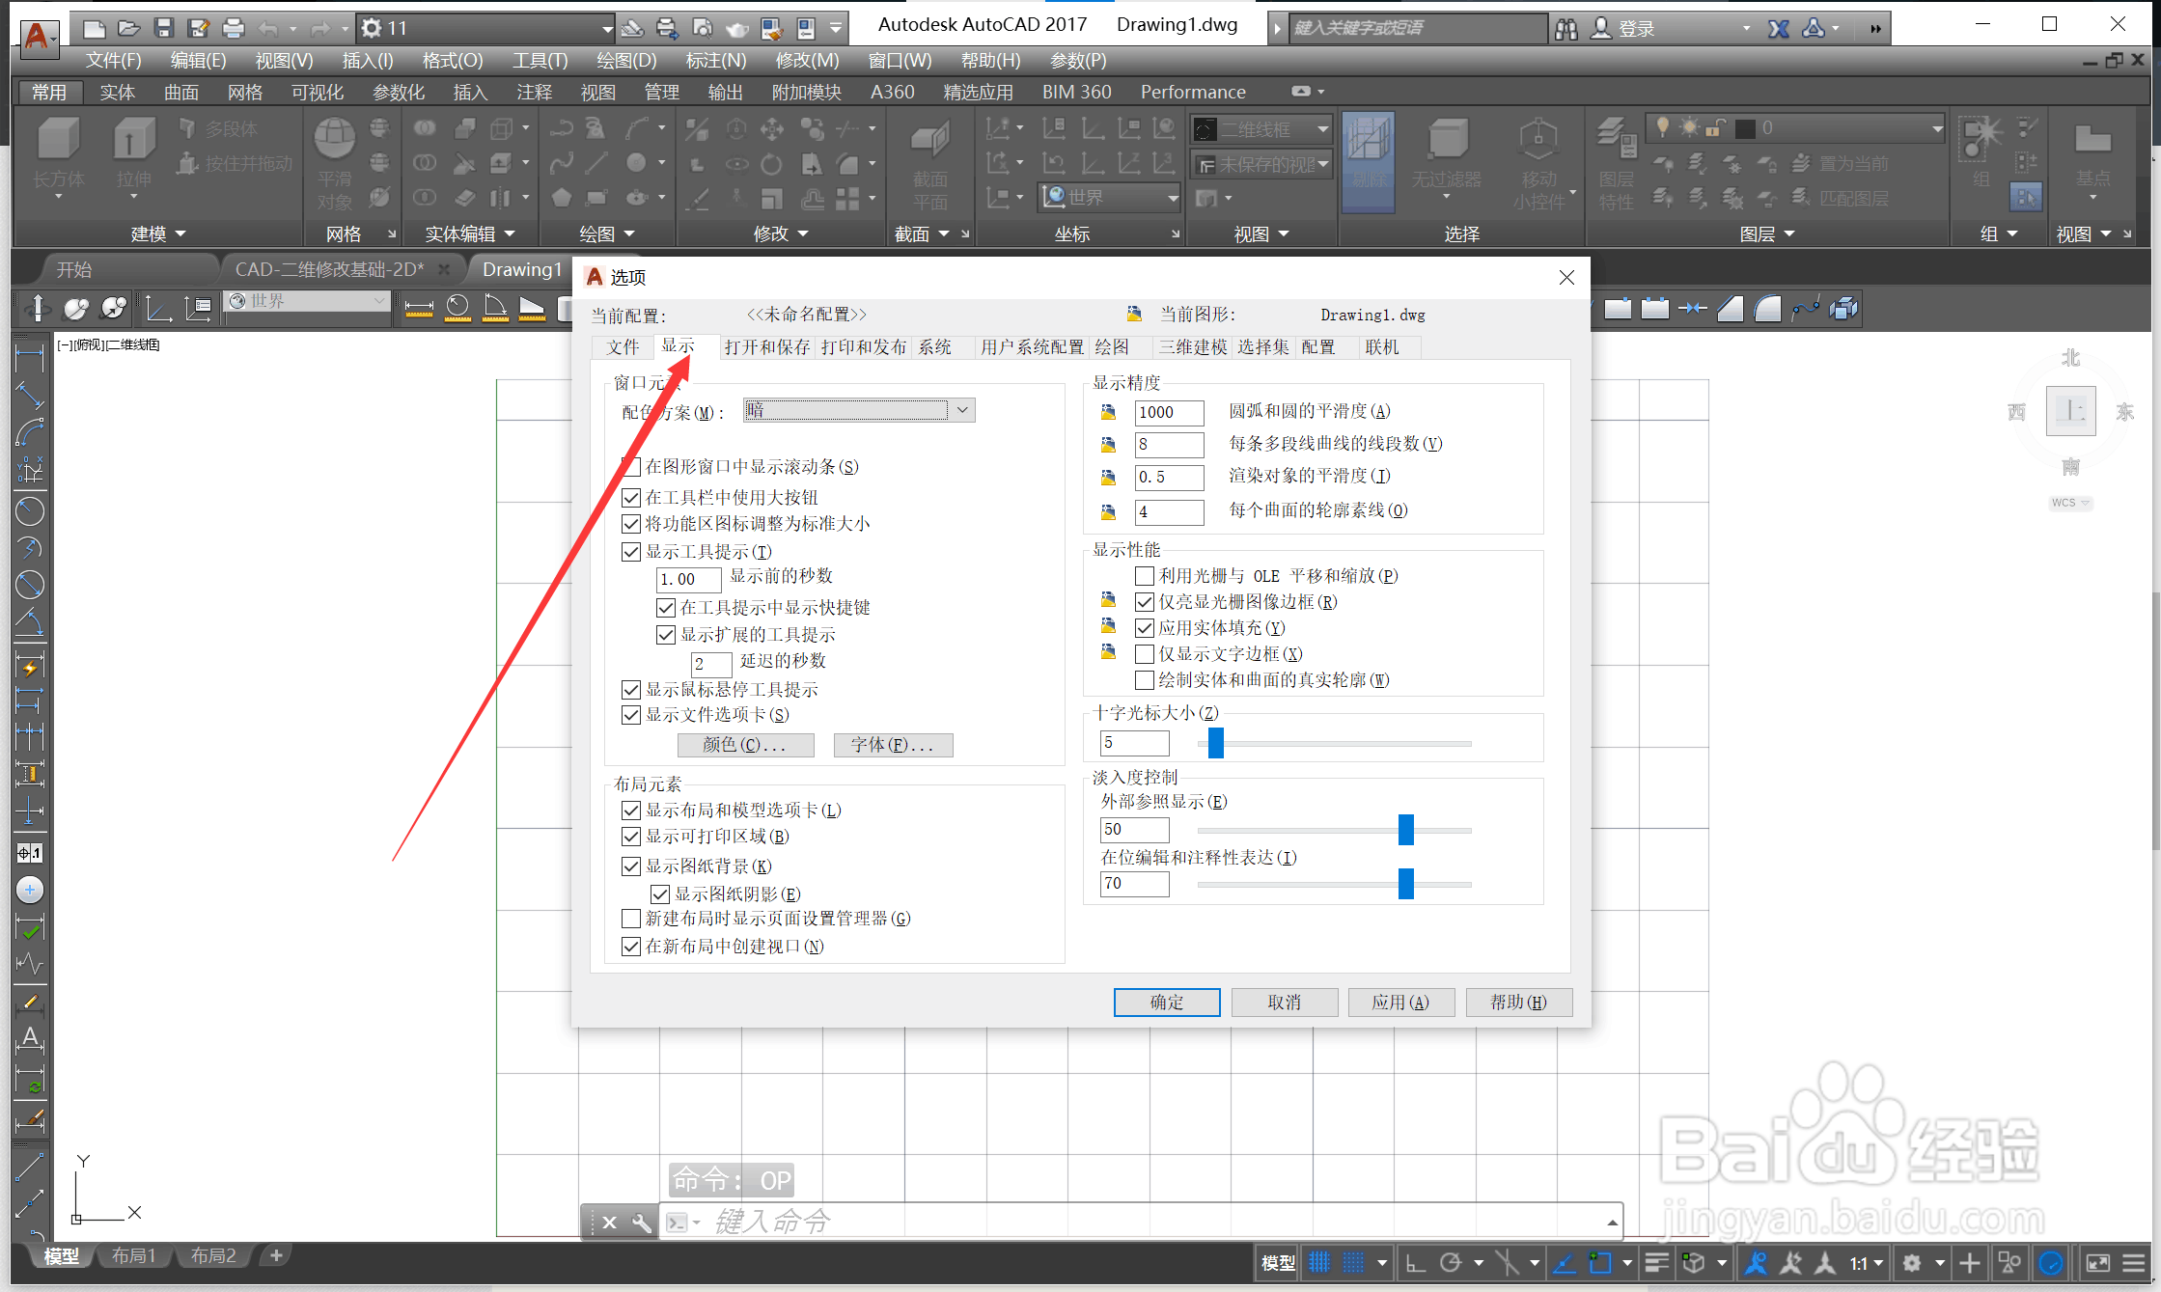This screenshot has height=1292, width=2161.
Task: Open the 世界 coordinate system dropdown in ribbon
Action: 1110,198
